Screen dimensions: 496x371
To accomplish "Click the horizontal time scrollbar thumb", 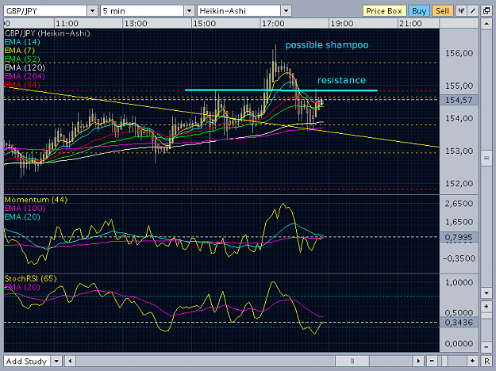I will click(x=352, y=361).
